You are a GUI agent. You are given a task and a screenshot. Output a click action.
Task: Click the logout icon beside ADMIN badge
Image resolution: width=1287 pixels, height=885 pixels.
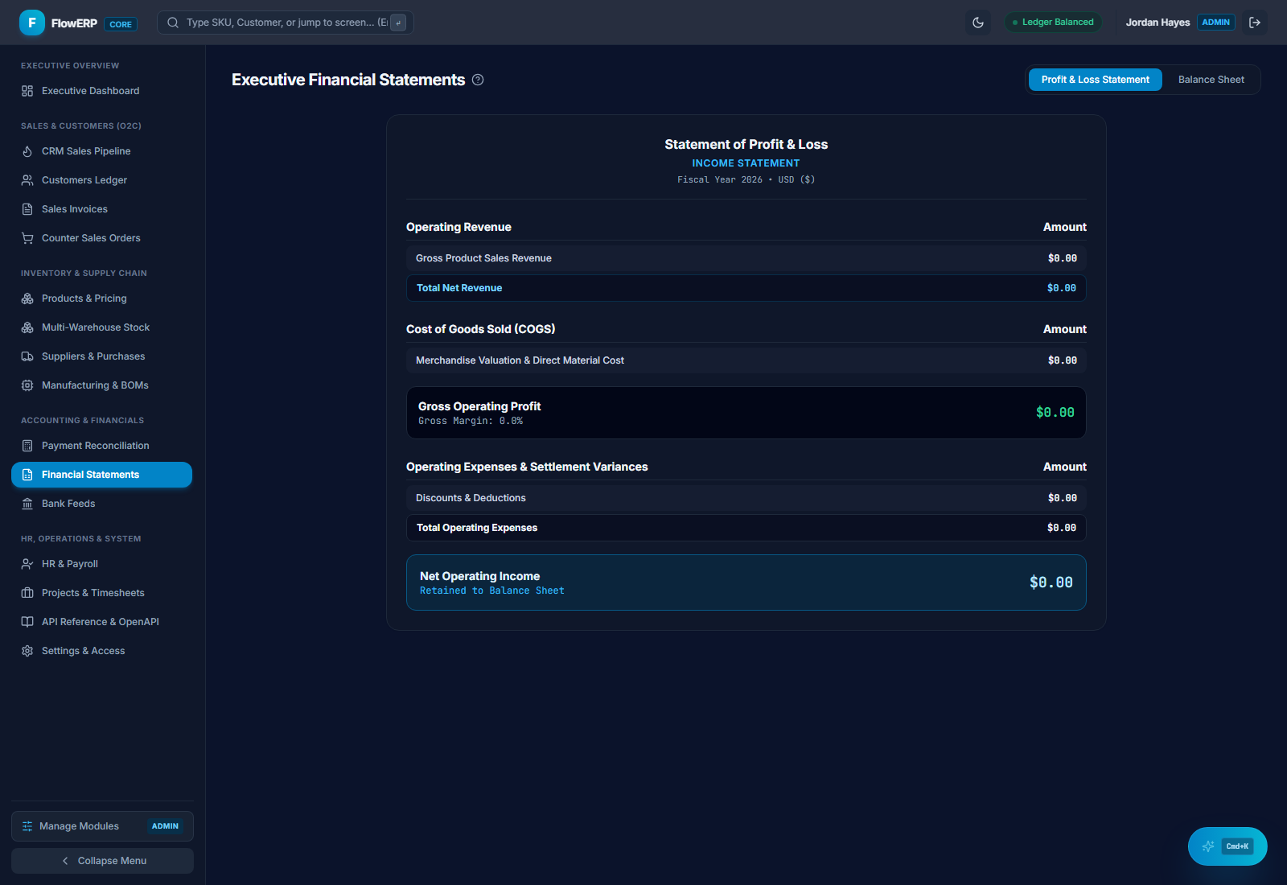[1255, 23]
